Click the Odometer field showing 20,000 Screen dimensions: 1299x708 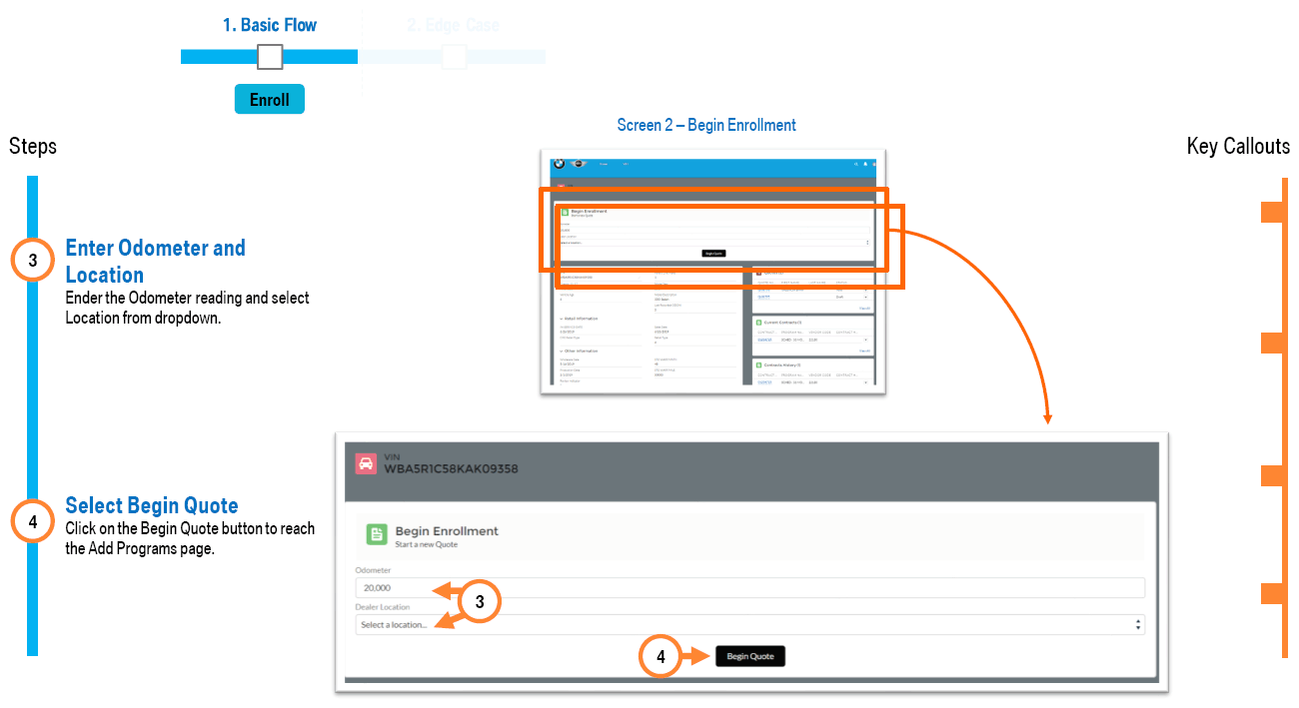[x=749, y=588]
